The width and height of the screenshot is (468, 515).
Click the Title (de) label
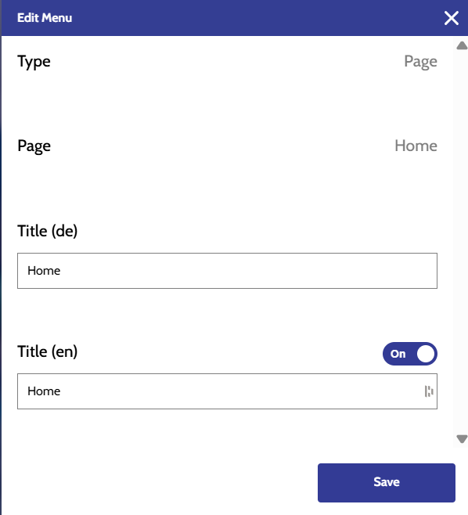tap(47, 231)
